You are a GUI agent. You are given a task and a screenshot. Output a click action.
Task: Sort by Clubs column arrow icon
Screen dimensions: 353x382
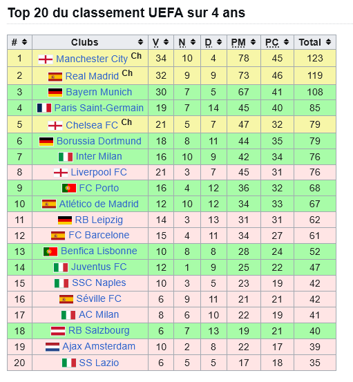click(x=140, y=42)
